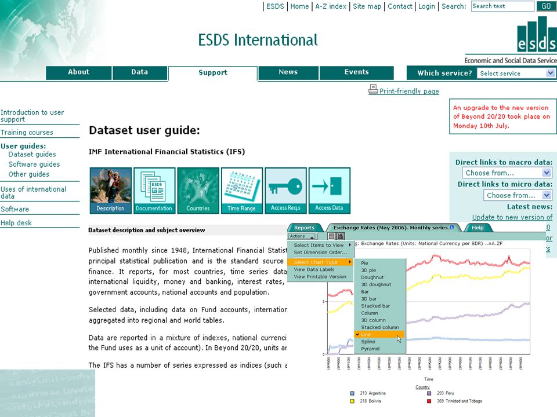Open the Countries globe tile
The image size is (557, 417).
pos(198,191)
